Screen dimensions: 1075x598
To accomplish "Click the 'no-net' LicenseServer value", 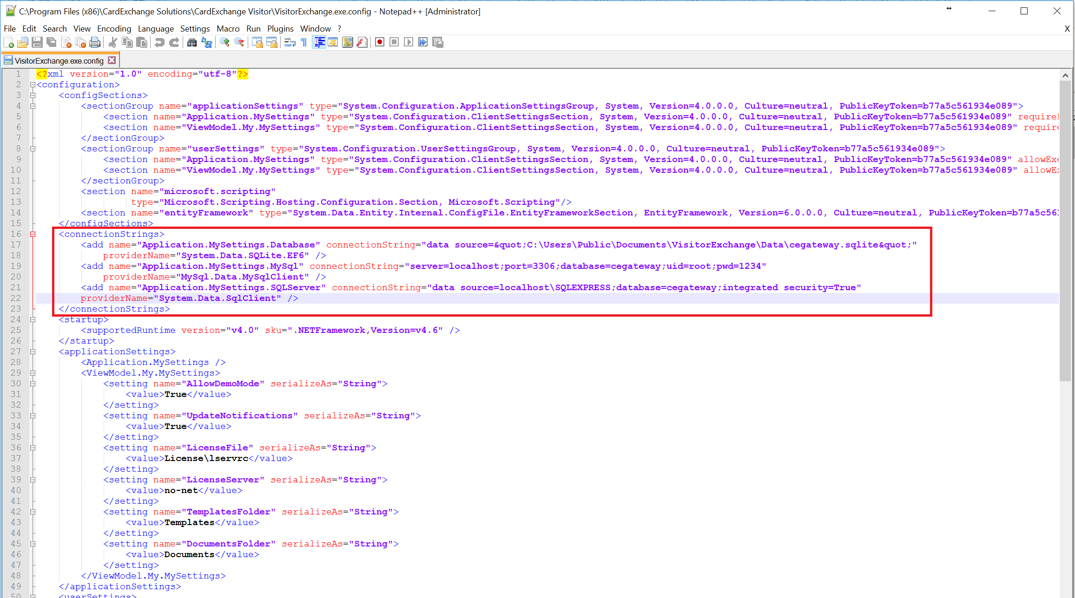I will point(181,490).
